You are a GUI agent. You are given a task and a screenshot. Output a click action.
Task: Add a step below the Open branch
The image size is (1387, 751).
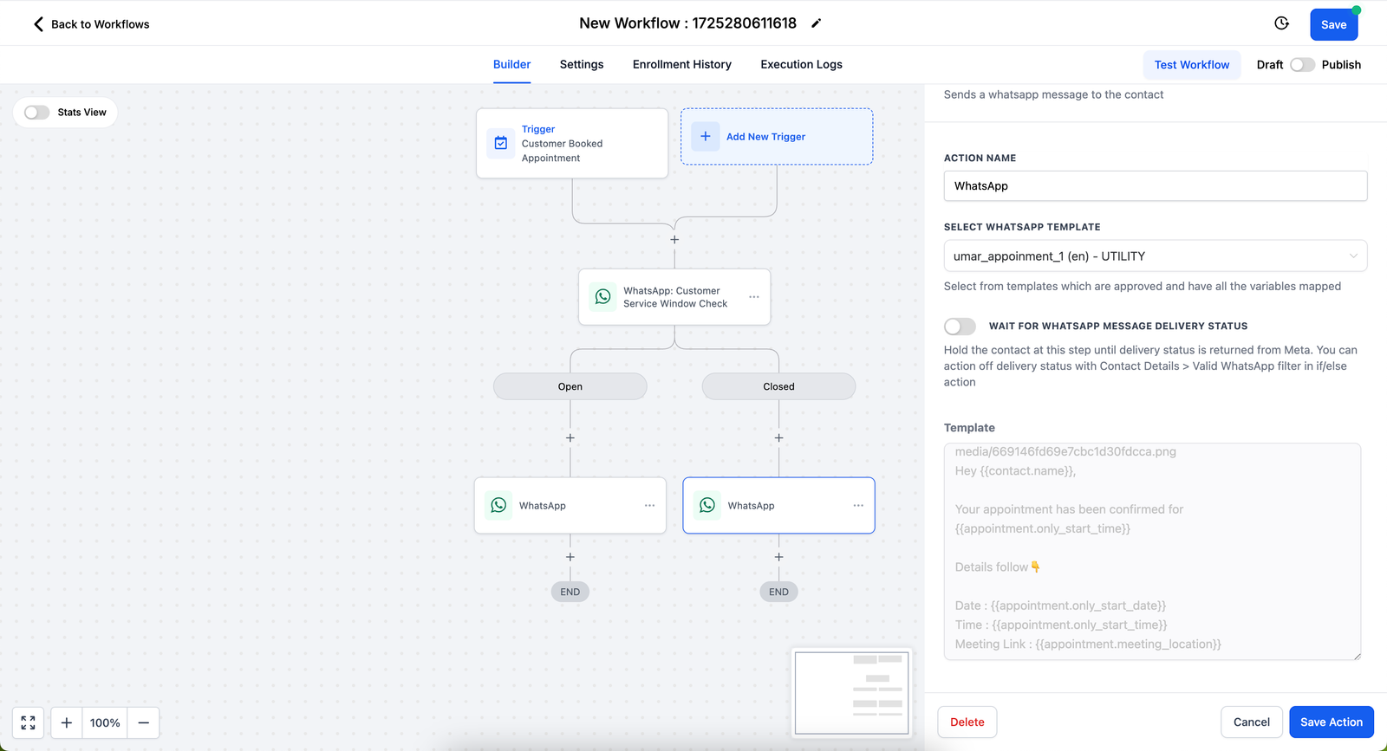point(570,438)
